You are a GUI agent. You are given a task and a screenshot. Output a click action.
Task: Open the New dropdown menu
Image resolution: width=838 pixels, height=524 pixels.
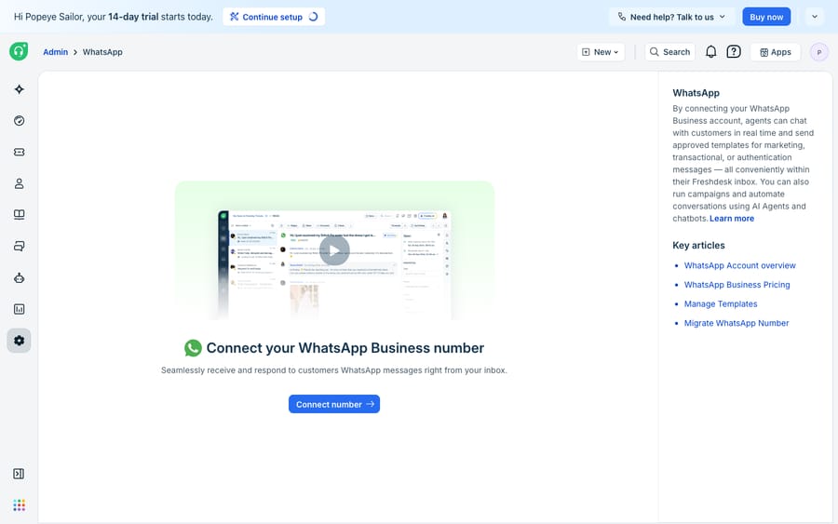tap(601, 52)
